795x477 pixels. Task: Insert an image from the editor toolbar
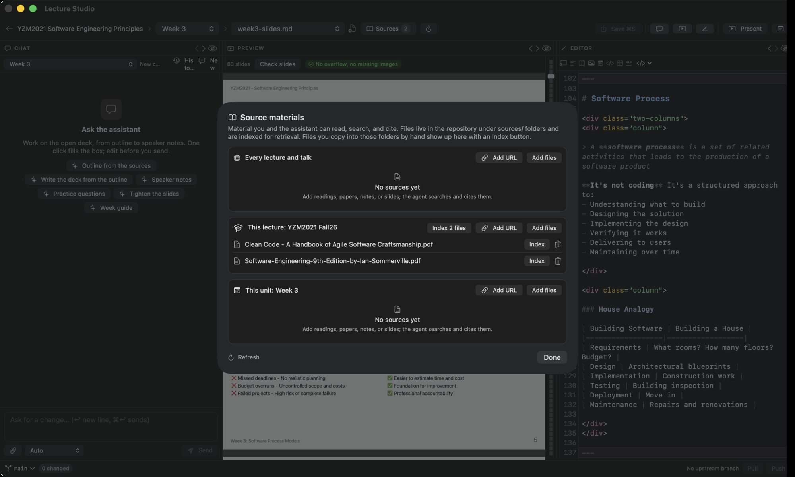coord(591,63)
